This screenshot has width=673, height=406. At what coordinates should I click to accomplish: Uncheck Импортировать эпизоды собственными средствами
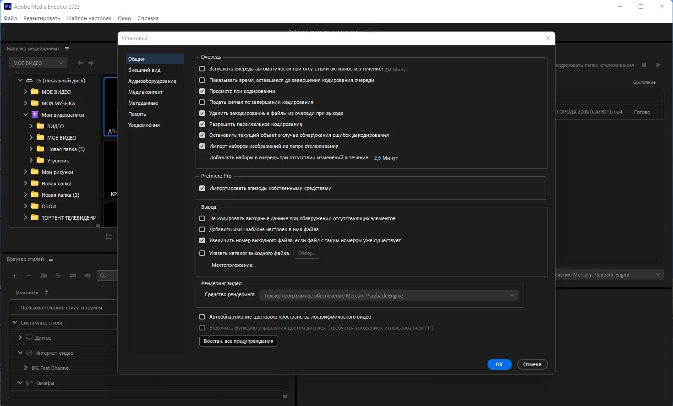(202, 188)
